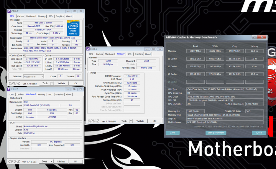Click Channel # value Quad
Viewport: 276px width, 169px height.
(146, 61)
